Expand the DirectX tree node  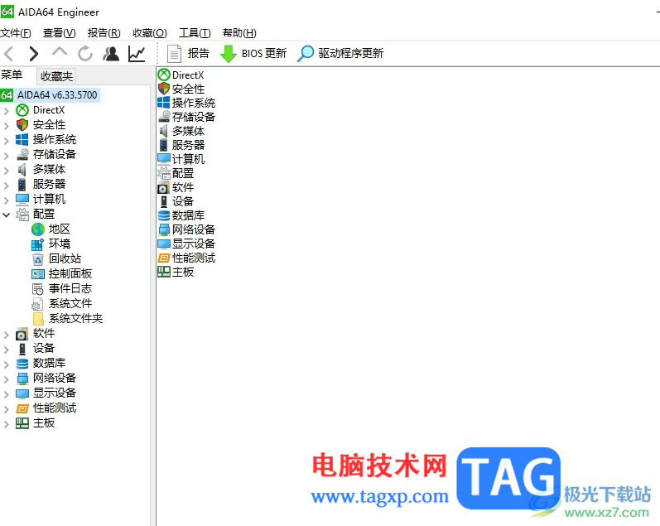point(6,111)
